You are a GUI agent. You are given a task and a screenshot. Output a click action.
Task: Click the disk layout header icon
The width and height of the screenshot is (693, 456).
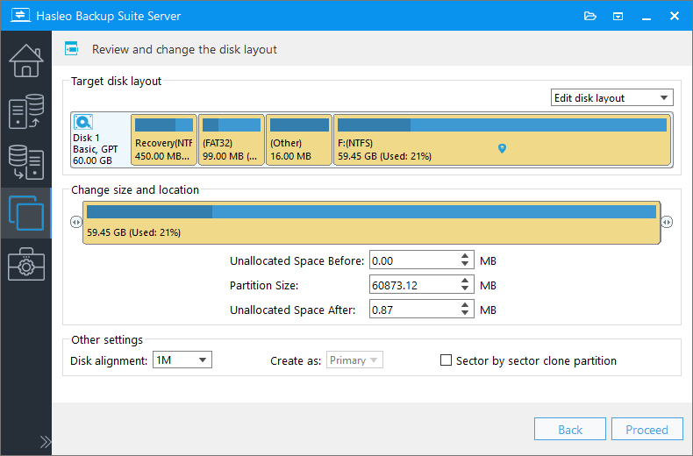click(72, 48)
